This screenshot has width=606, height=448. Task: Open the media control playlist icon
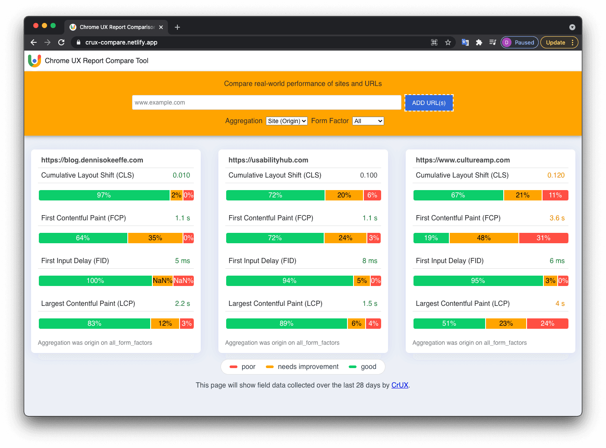click(492, 42)
